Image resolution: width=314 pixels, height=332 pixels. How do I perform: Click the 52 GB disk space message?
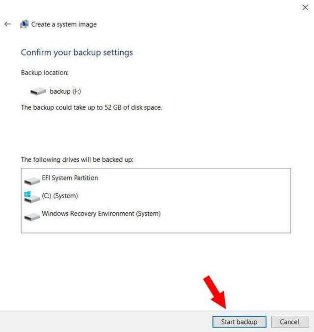click(91, 107)
